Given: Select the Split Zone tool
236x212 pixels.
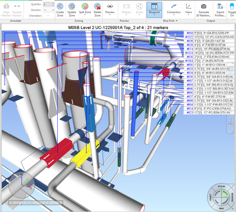Looking at the screenshot, I should point(85,9).
